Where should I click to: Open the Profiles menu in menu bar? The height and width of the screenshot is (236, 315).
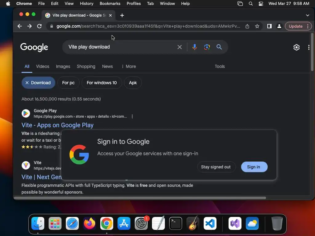tap(134, 4)
